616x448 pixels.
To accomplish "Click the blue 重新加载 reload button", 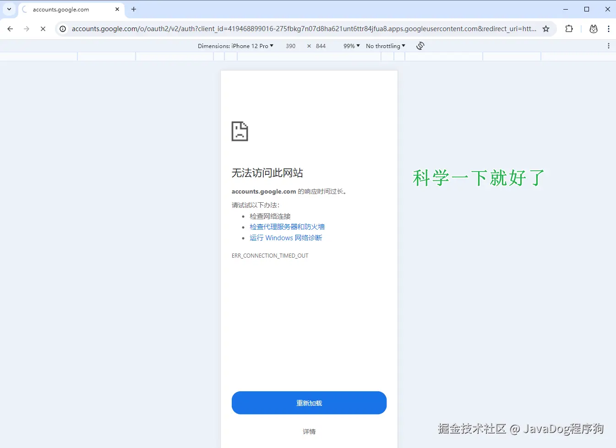I will click(309, 403).
